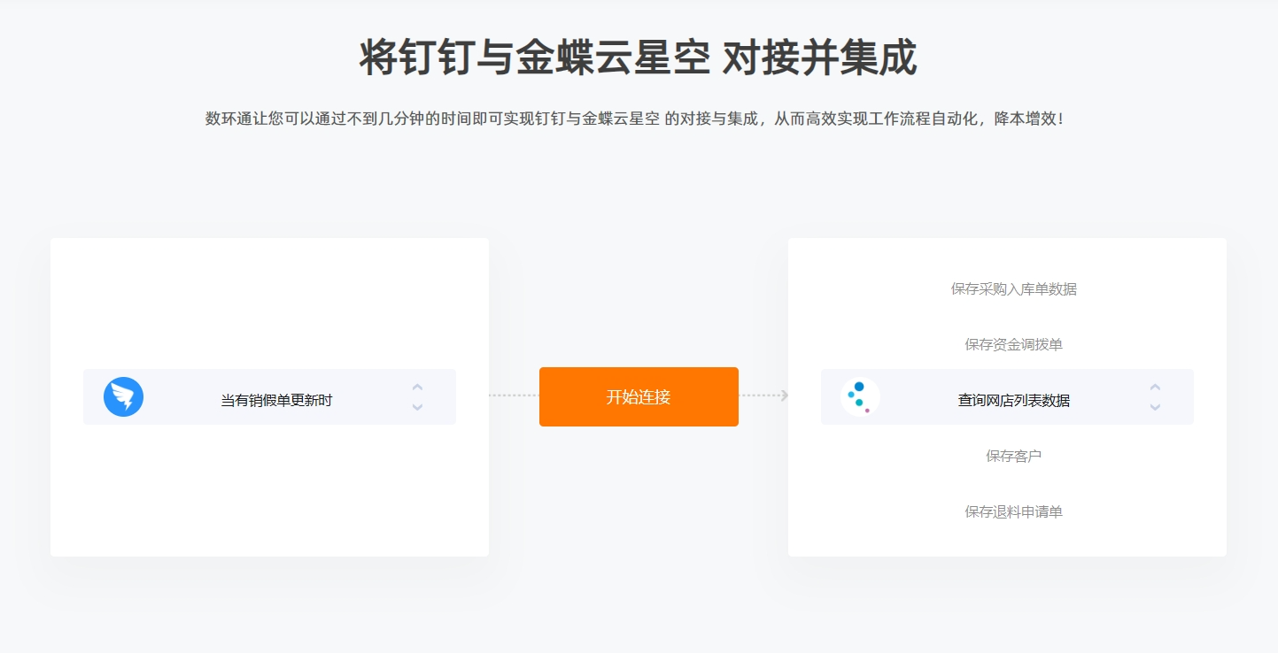Click the heading 将钉钉与金蝶云星空 对接并集成
Screen dimensions: 1278x653
coord(638,58)
